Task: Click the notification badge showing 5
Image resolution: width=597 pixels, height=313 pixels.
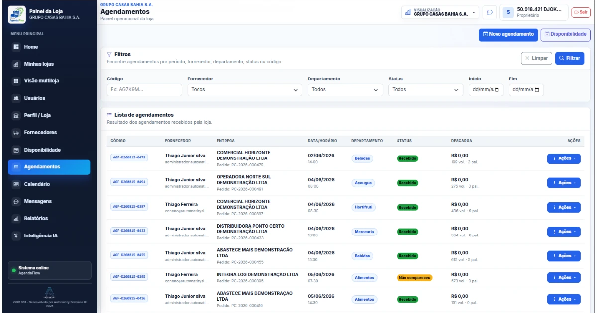Action: click(508, 12)
